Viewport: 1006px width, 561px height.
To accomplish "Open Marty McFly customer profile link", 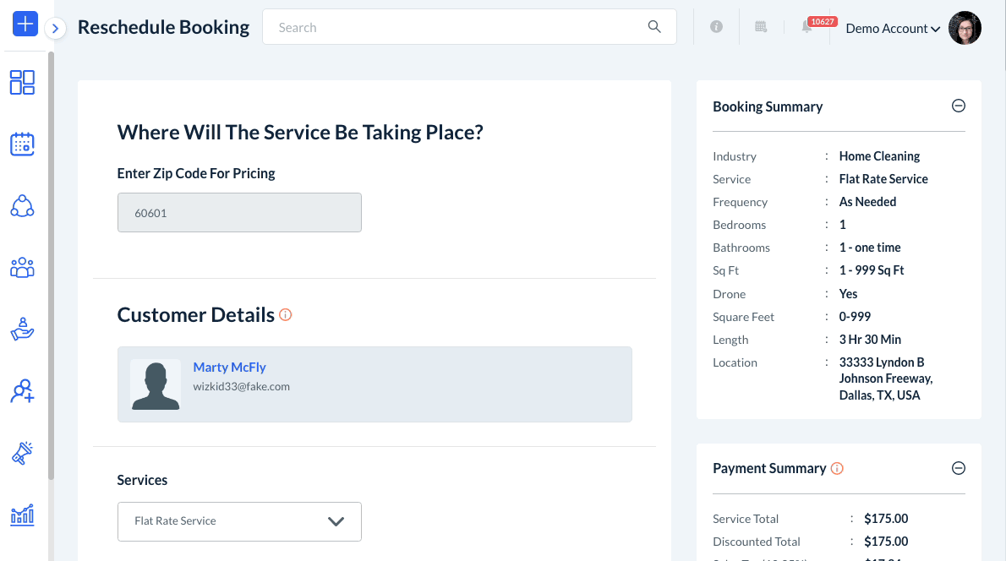I will [x=229, y=368].
